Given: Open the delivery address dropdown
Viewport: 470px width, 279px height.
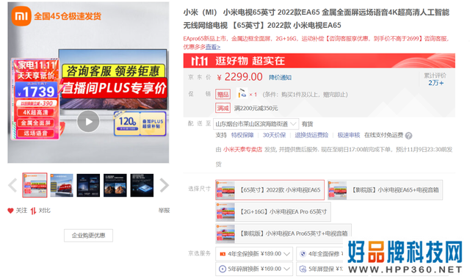Looking at the screenshot, I should (x=256, y=124).
